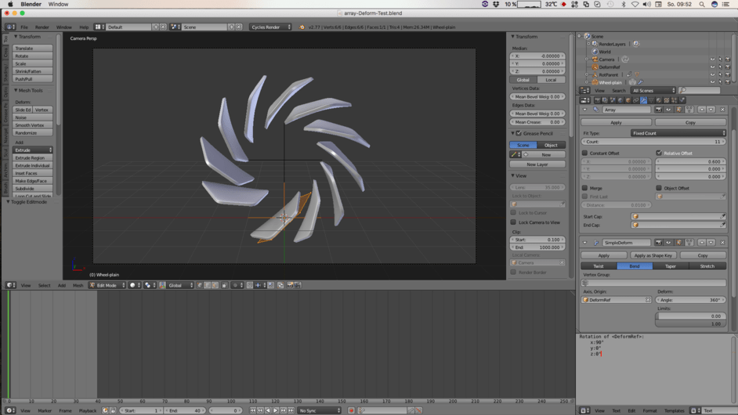Check the Lock Camera to View option
This screenshot has height=415, width=738.
[x=514, y=222]
